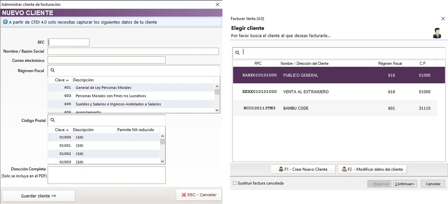Click the magnifier icon in Código Postal search
This screenshot has height=204, width=448.
coord(53,120)
